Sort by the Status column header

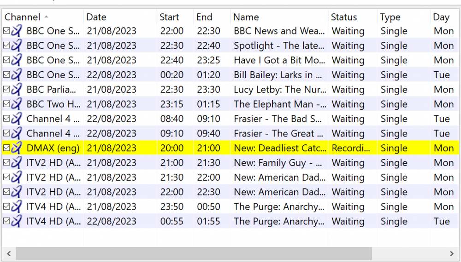point(353,17)
